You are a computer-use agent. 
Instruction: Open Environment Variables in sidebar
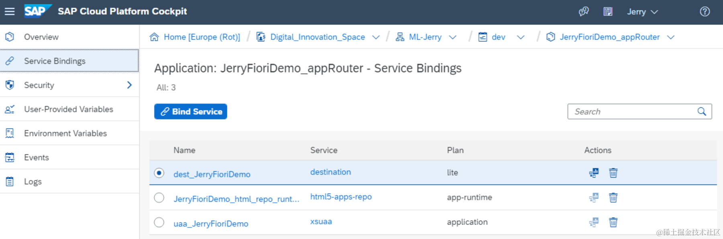coord(65,133)
